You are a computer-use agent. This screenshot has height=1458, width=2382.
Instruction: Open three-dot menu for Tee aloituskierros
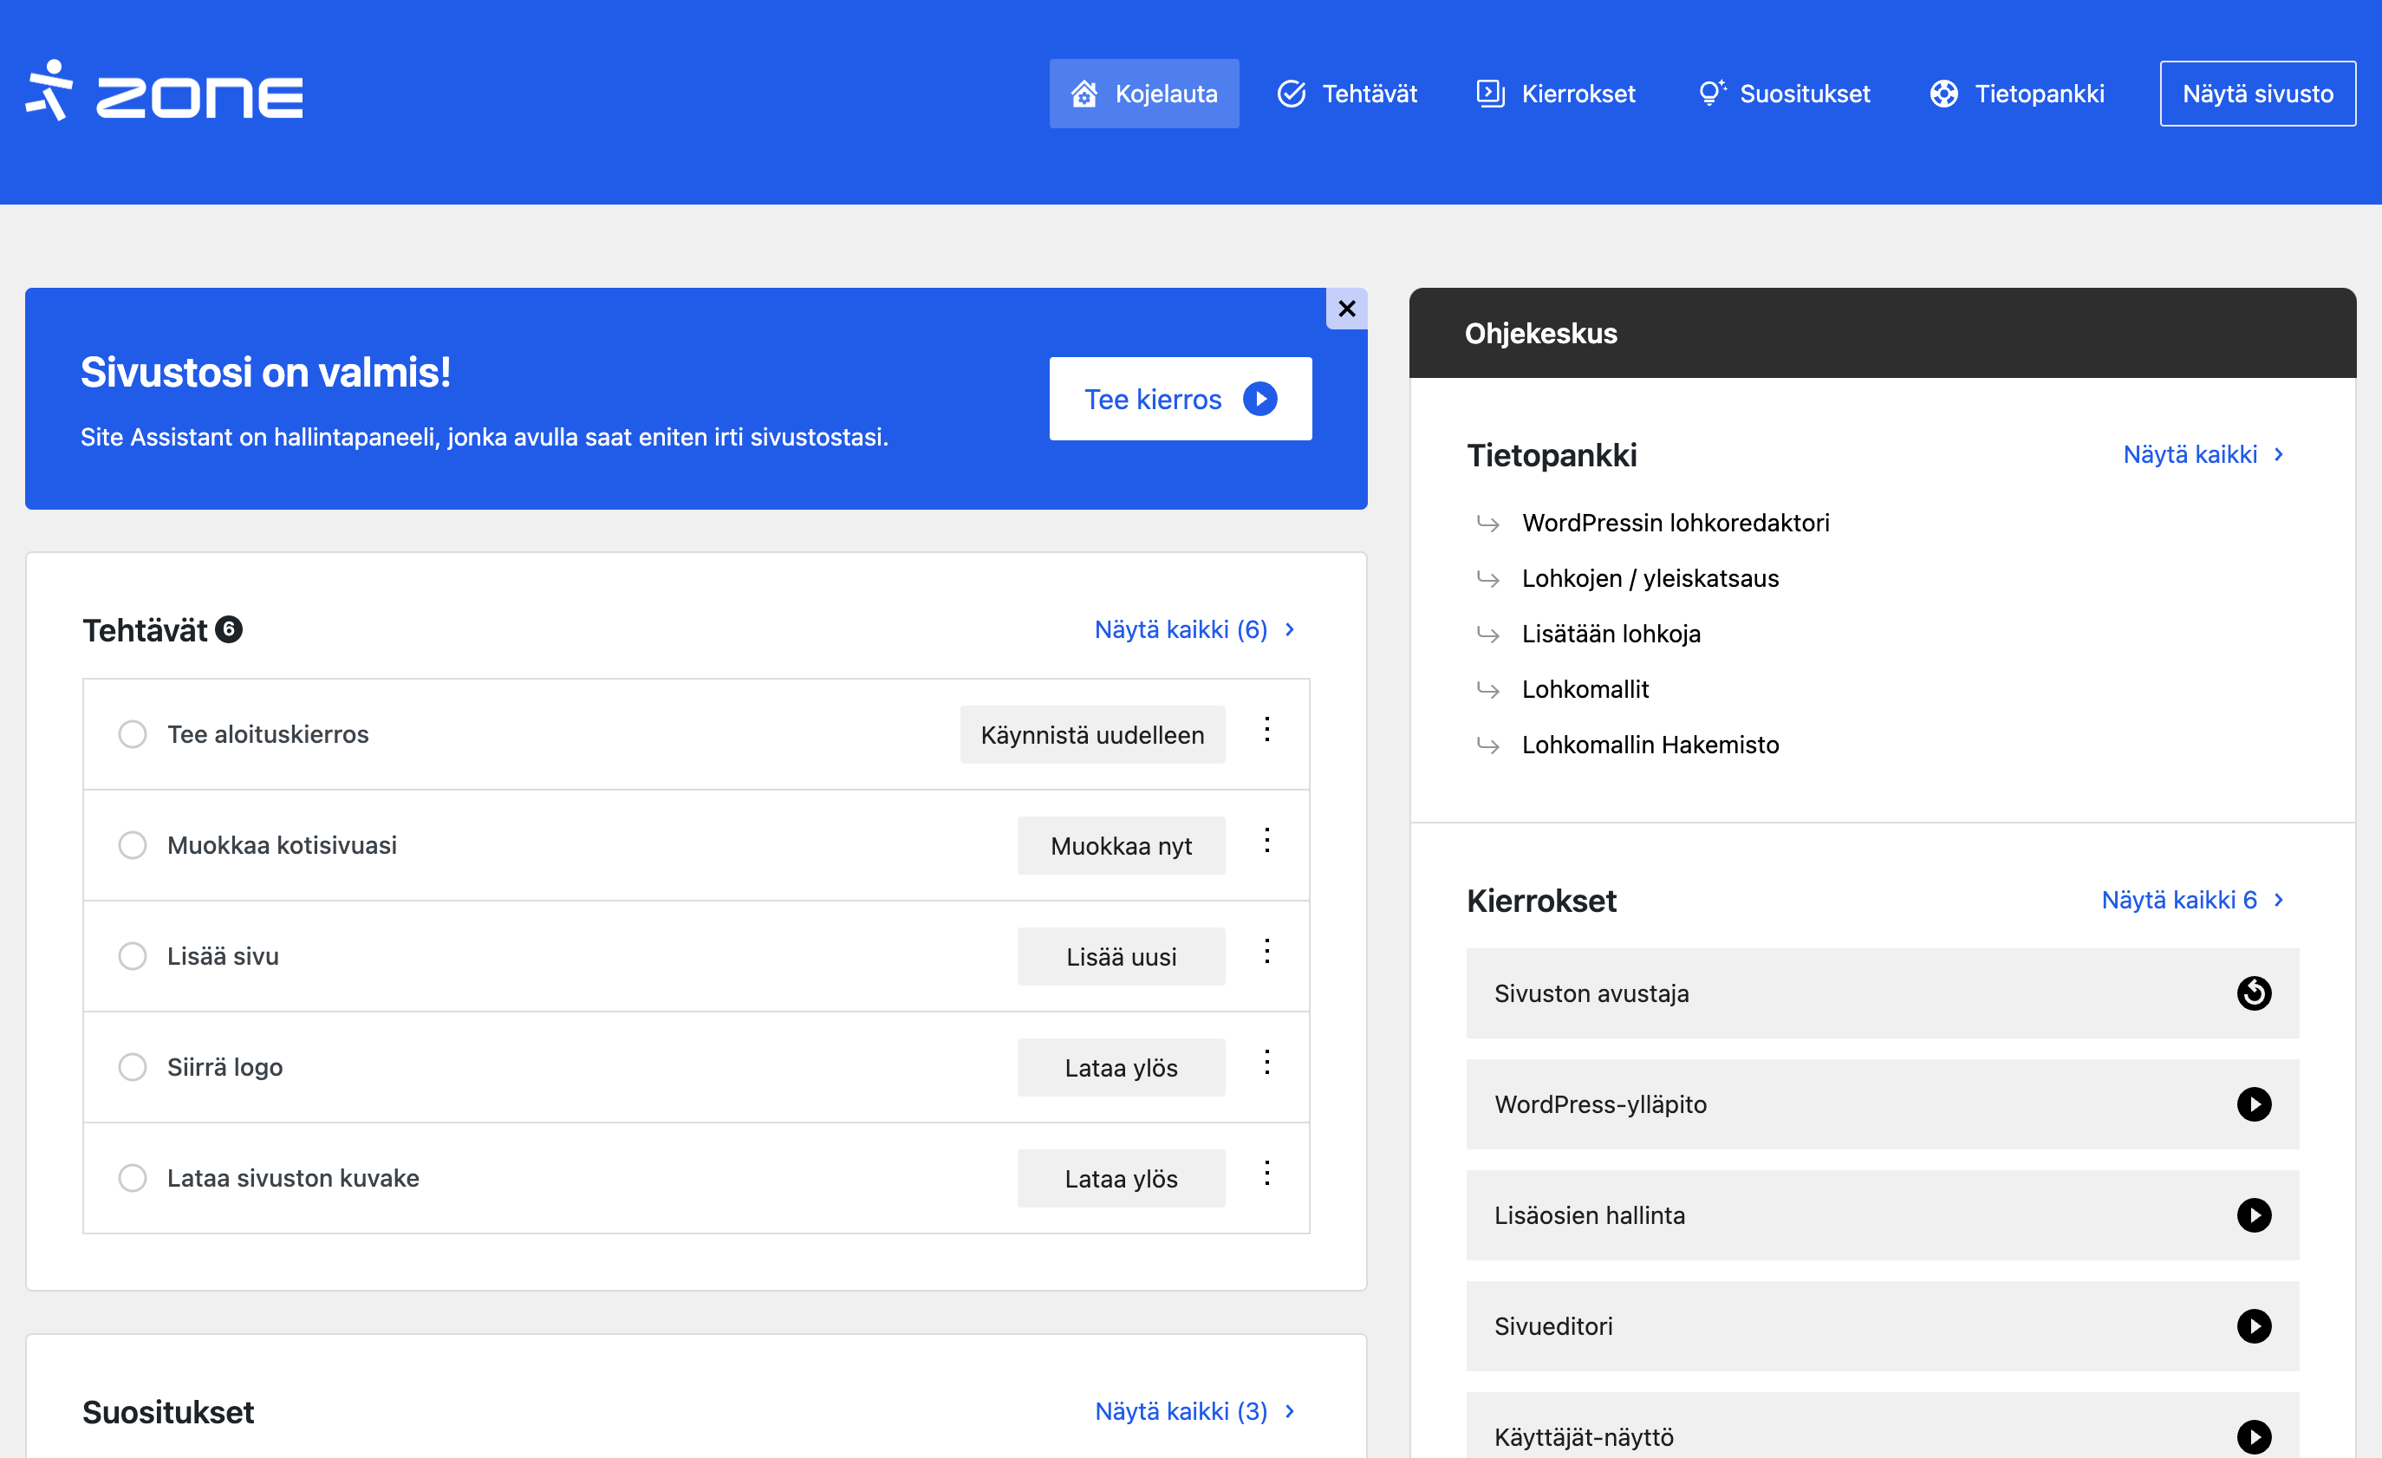click(1266, 730)
